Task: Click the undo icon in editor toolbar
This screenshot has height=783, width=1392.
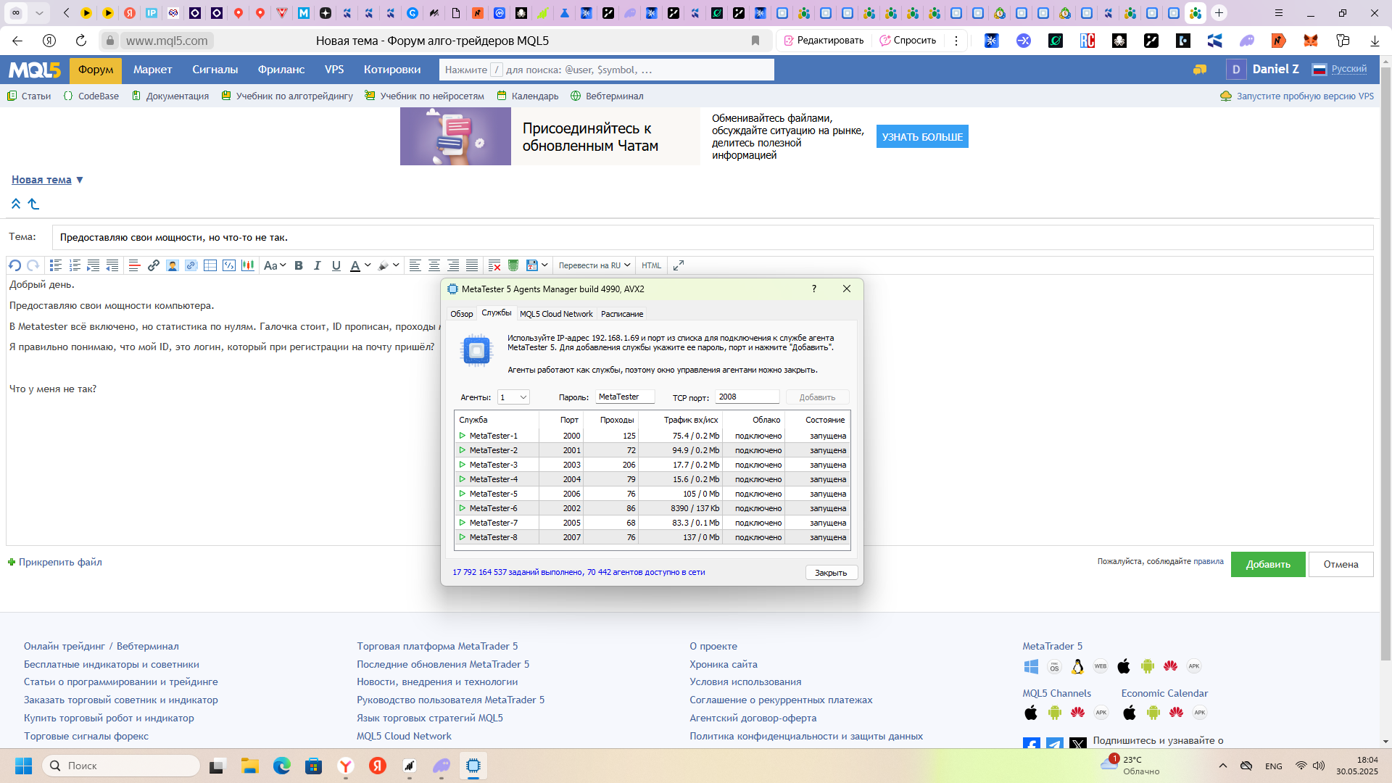Action: coord(14,265)
